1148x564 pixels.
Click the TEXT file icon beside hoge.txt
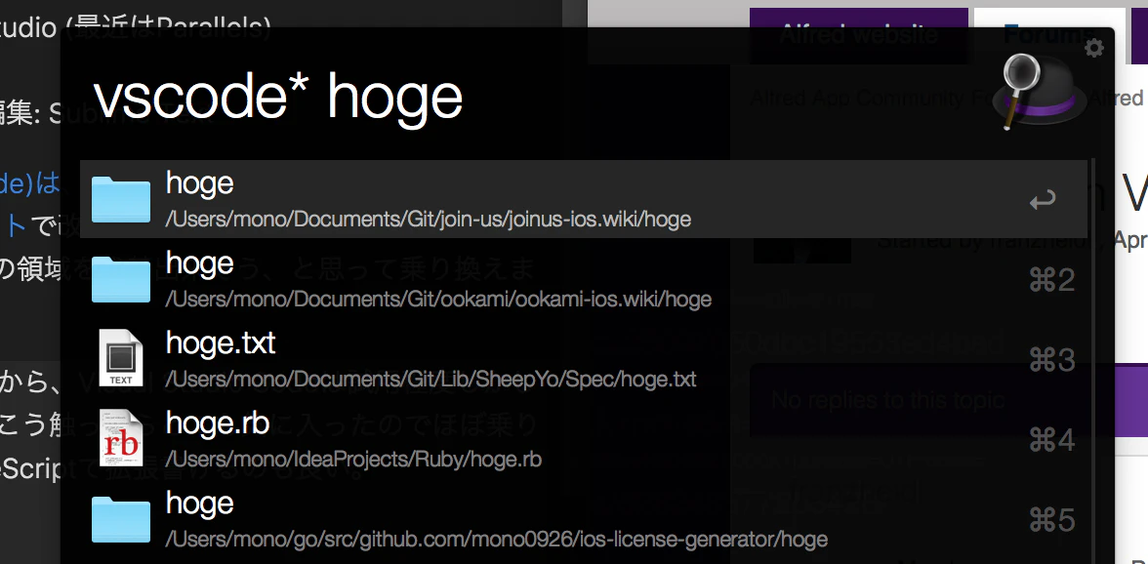click(121, 358)
